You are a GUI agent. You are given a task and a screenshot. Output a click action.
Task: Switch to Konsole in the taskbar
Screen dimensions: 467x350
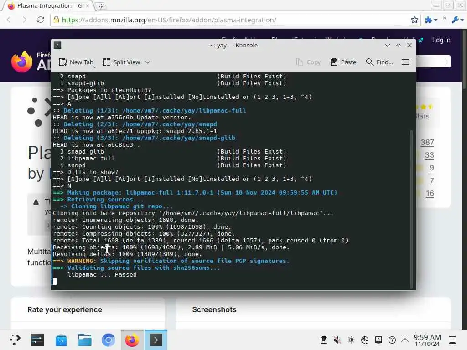pos(156,340)
